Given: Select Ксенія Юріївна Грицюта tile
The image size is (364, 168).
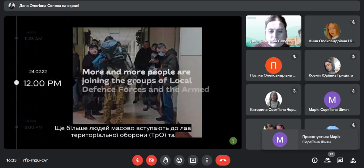Looking at the screenshot, I should click(x=332, y=66).
